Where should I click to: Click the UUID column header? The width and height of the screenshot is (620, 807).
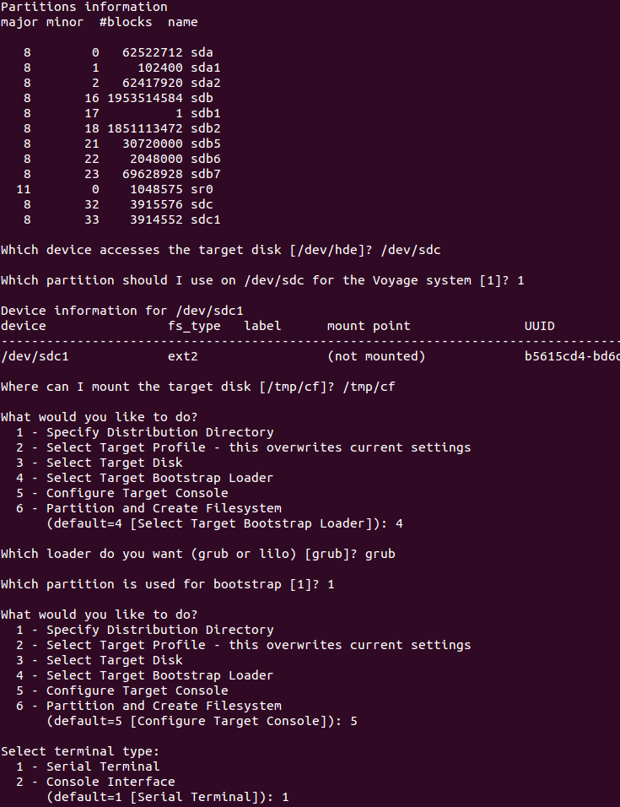pos(539,327)
